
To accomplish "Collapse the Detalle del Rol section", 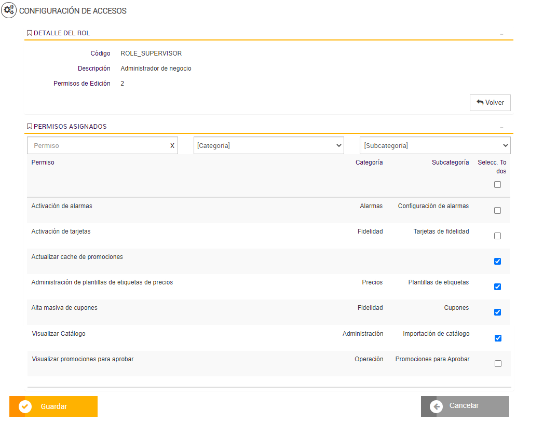I will (501, 34).
